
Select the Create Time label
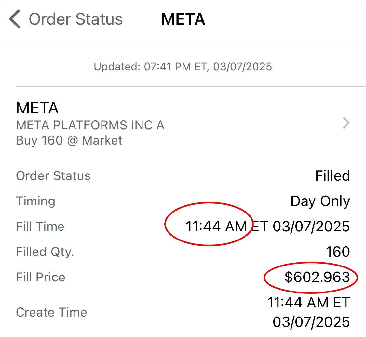pos(52,312)
